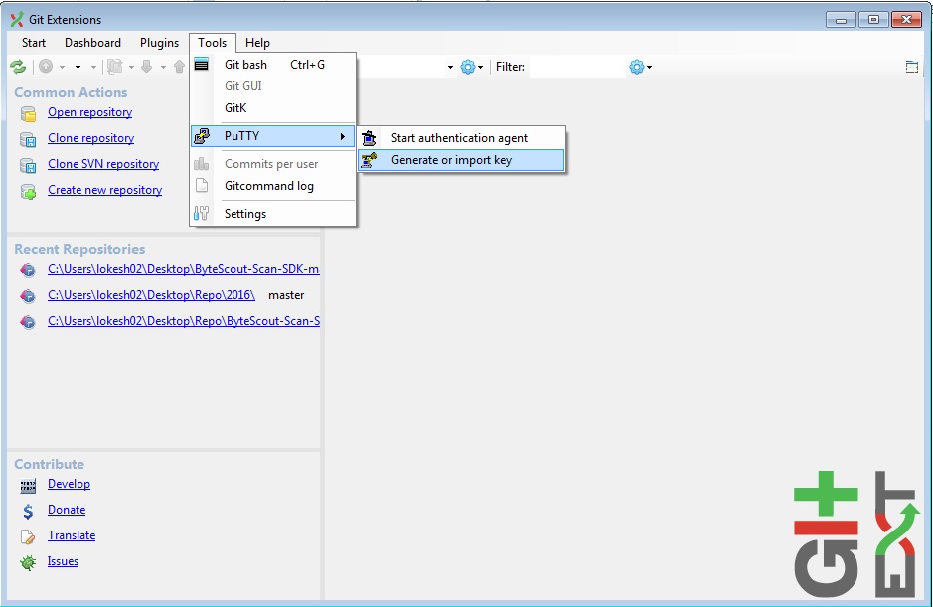Click the Create new repository link
Viewport: 933px width, 607px height.
104,190
